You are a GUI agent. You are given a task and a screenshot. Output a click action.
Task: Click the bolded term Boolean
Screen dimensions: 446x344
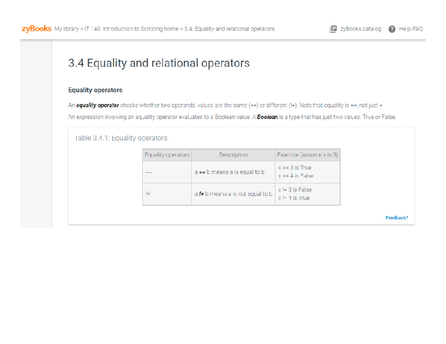[268, 117]
